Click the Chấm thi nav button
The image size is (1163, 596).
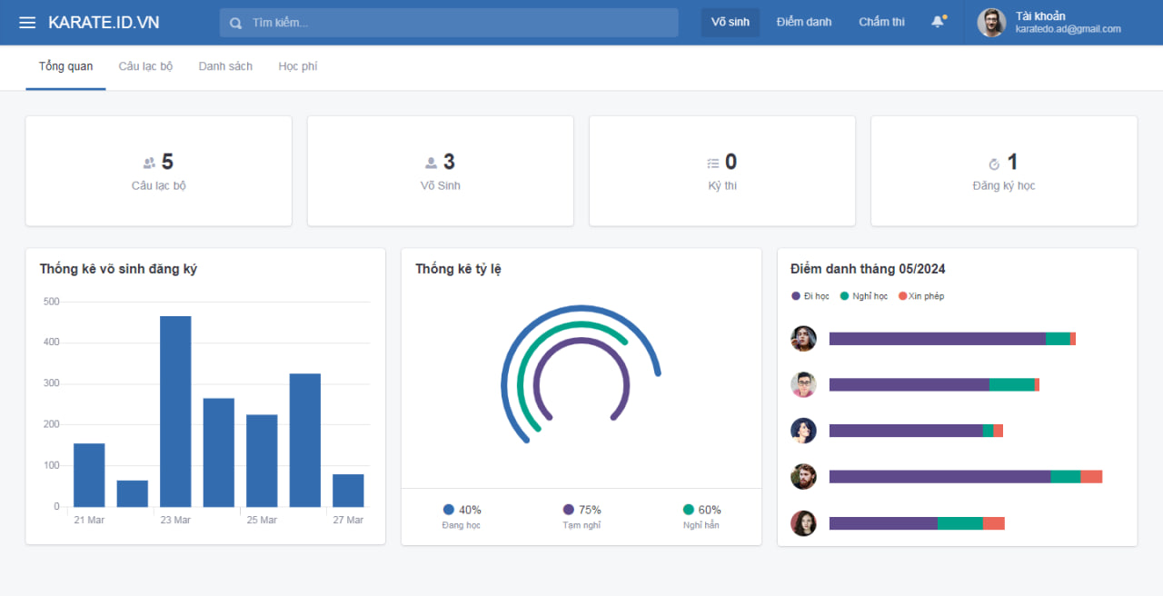881,23
